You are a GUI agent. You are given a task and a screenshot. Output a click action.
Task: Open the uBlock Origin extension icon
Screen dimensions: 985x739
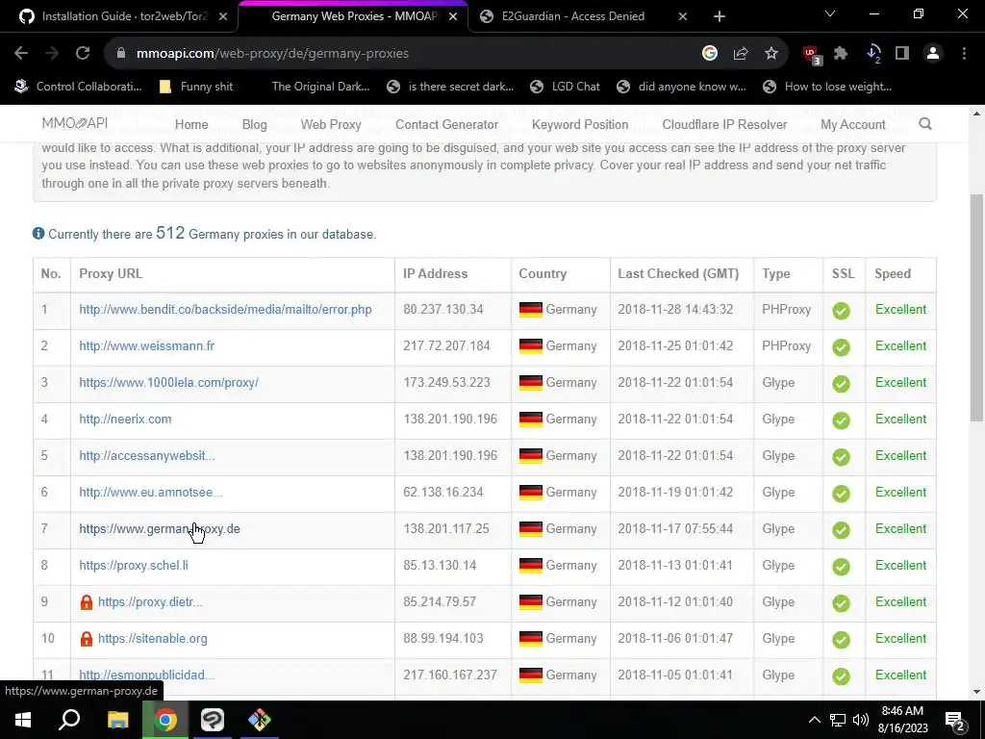812,55
